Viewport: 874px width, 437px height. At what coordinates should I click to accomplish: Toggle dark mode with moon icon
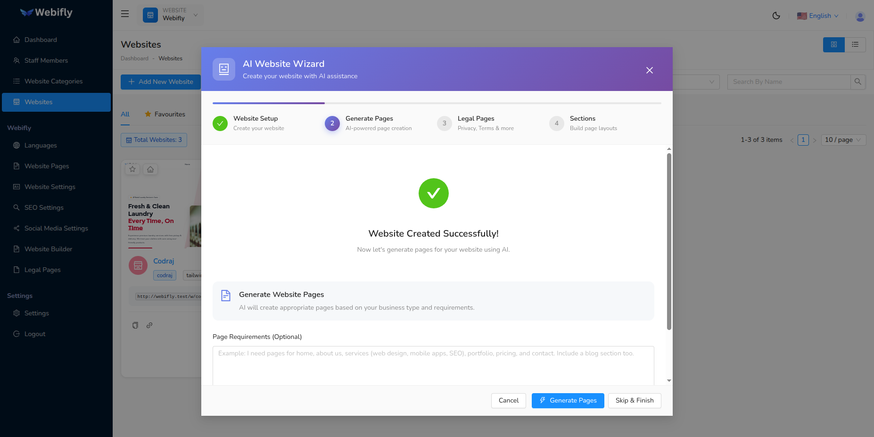point(776,15)
